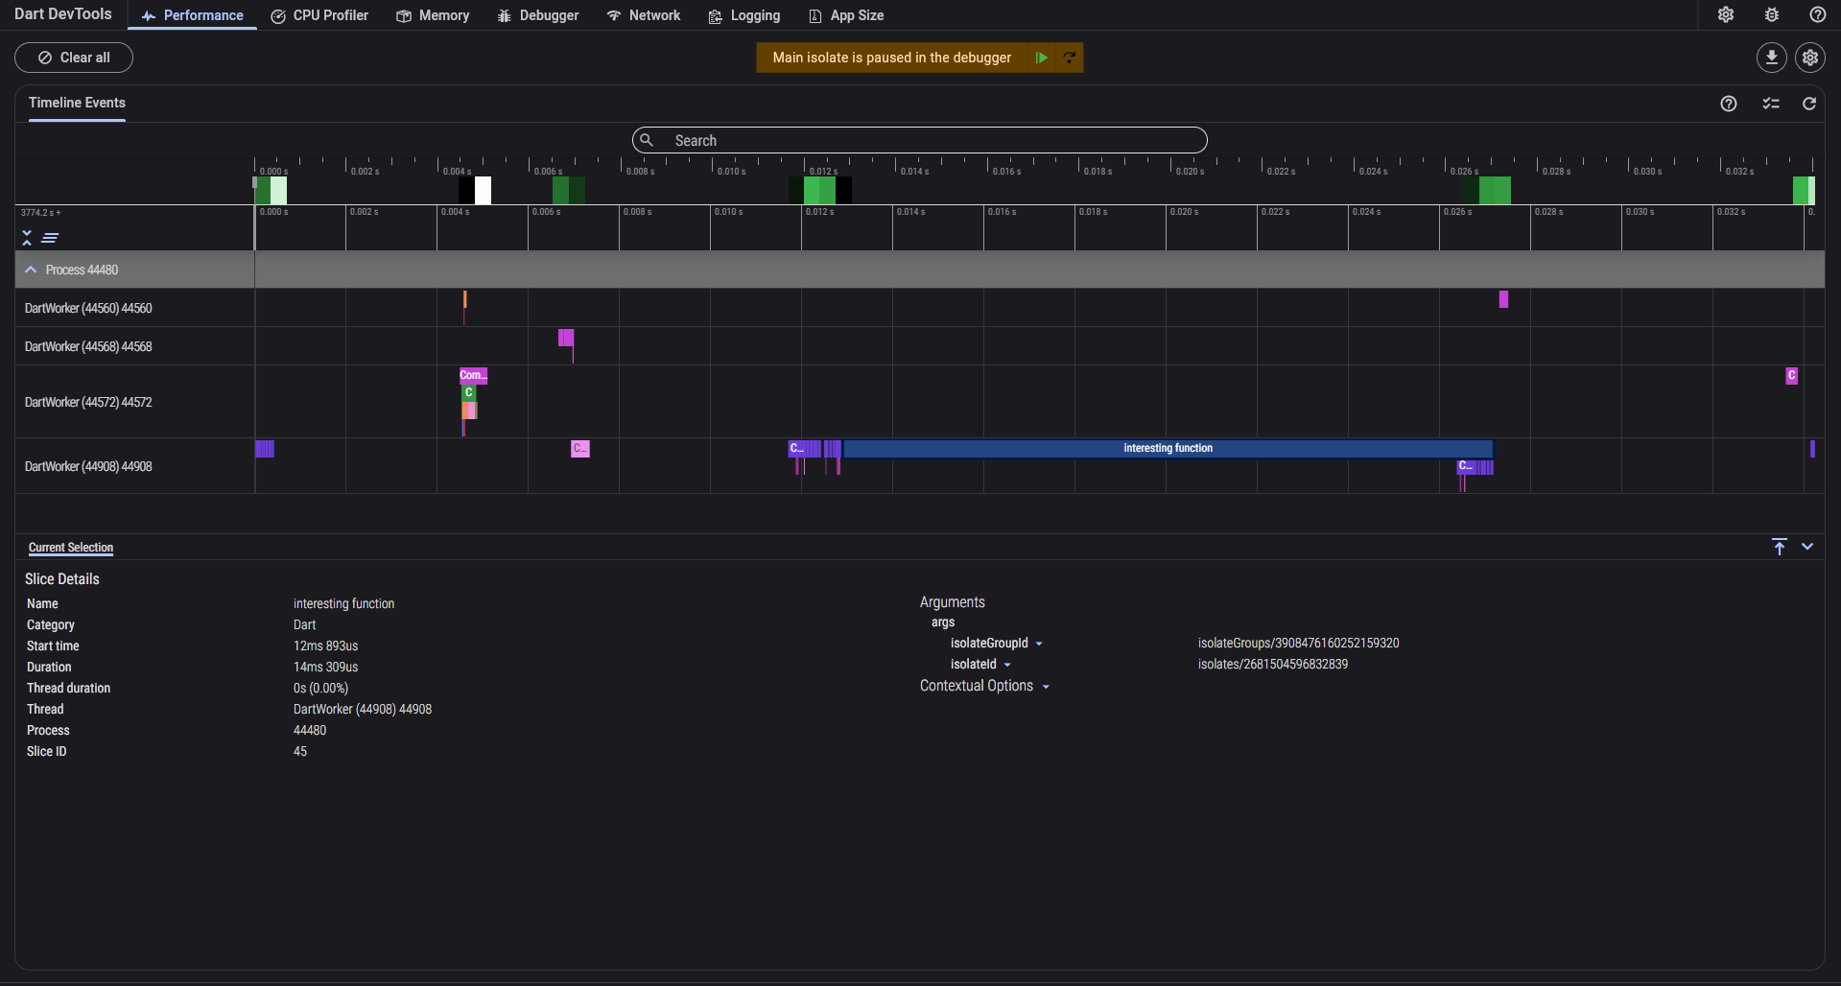The width and height of the screenshot is (1841, 986).
Task: Select the 'interesting function' timeline slice
Action: pos(1168,448)
